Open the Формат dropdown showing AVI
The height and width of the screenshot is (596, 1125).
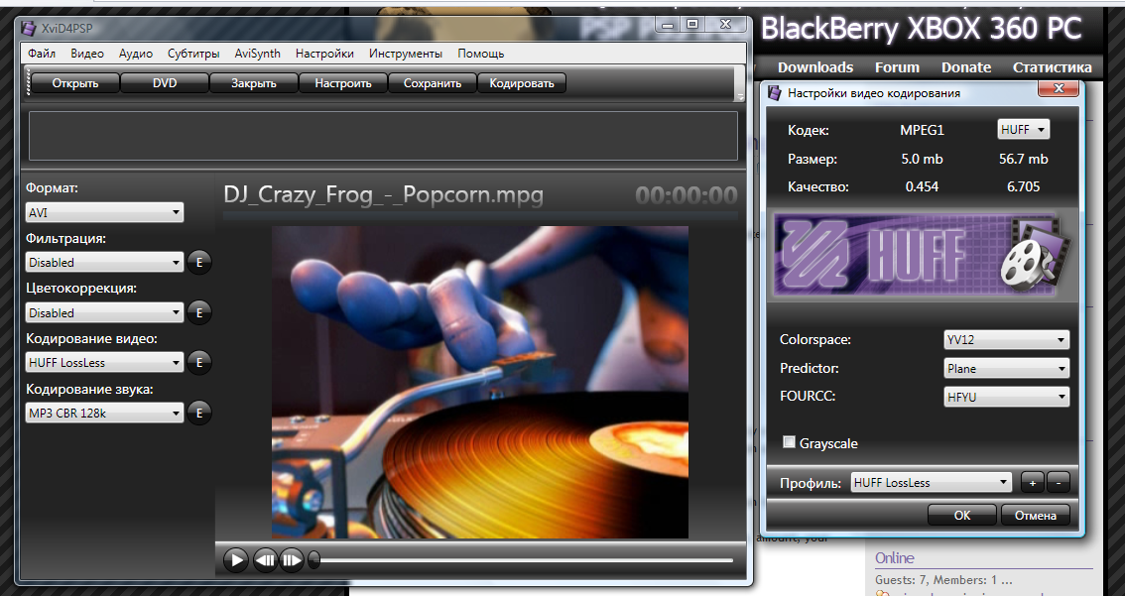coord(105,212)
